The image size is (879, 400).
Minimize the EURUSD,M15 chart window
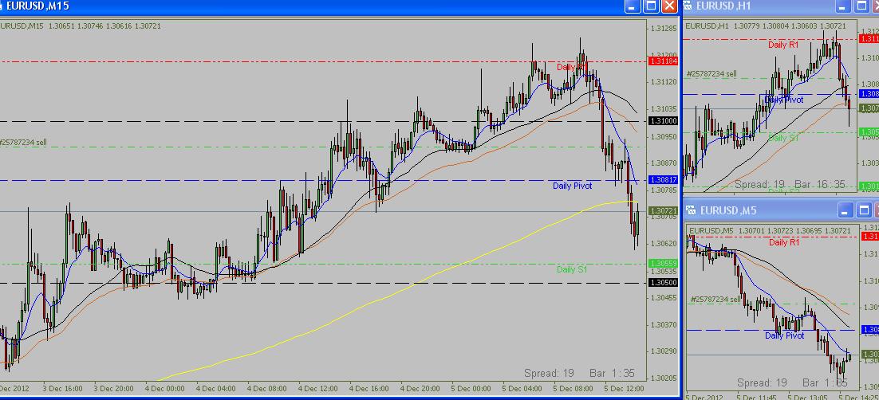coord(633,6)
